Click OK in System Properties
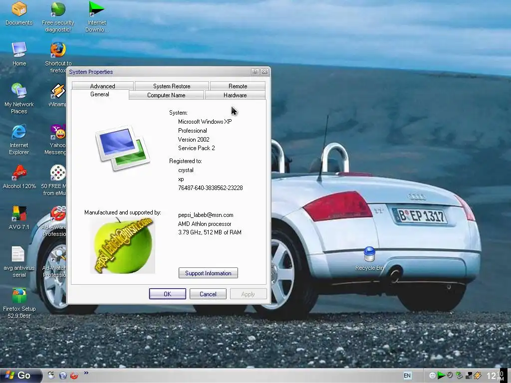 [x=168, y=294]
